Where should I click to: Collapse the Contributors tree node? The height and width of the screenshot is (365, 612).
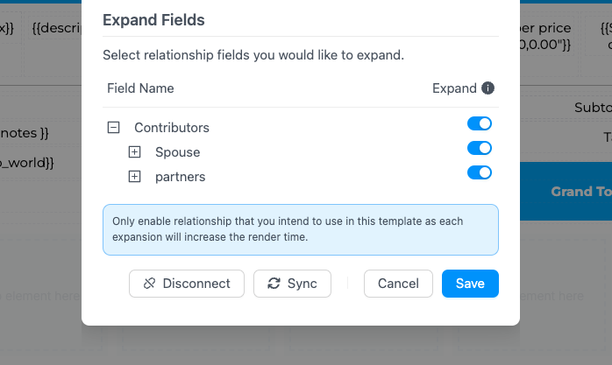coord(113,128)
